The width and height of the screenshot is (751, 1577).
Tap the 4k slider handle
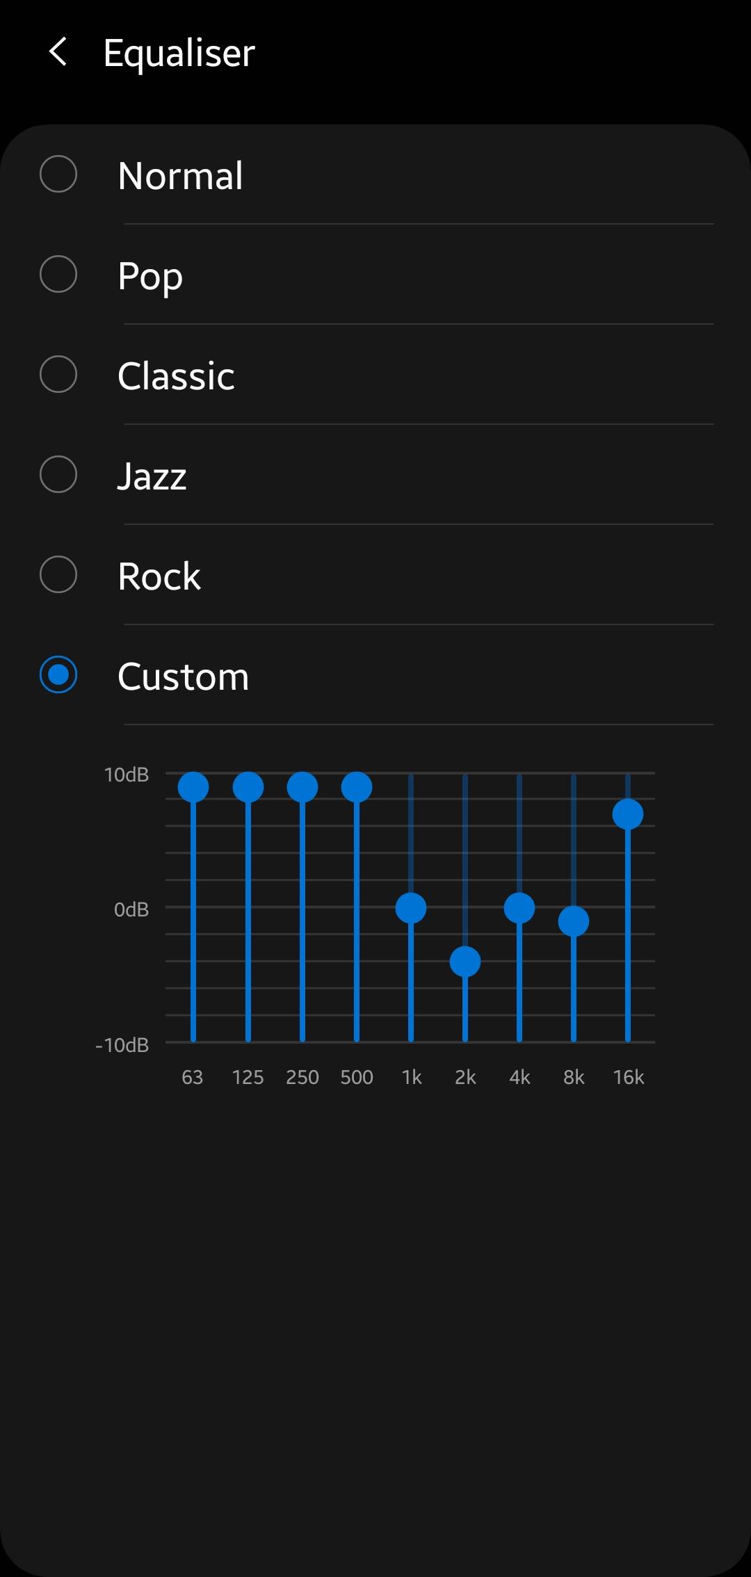pyautogui.click(x=519, y=908)
